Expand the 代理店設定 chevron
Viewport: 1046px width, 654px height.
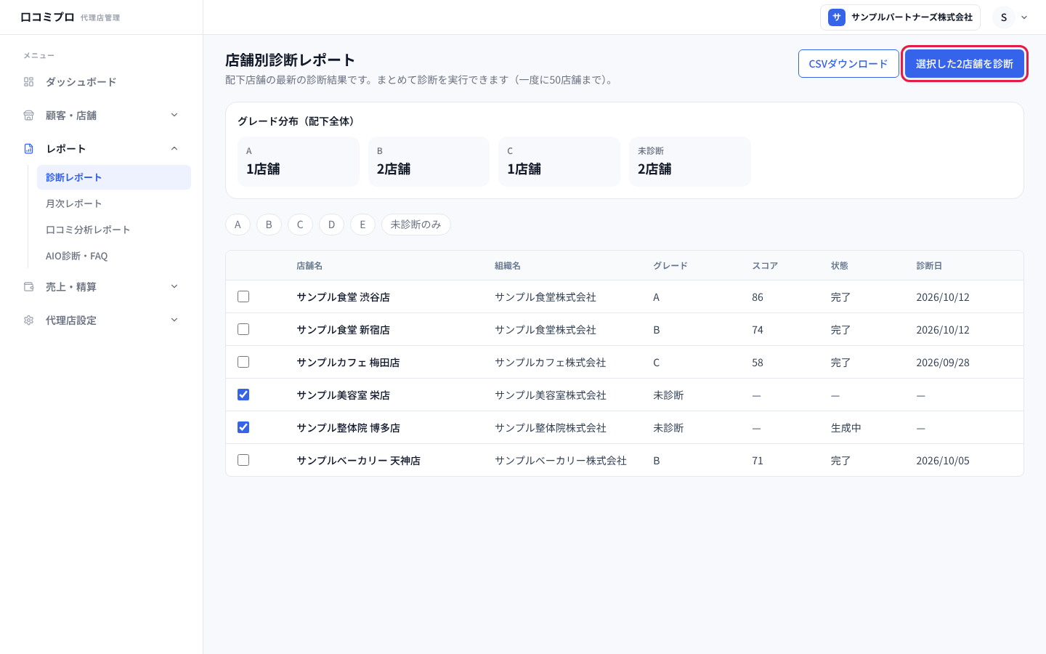coord(174,320)
